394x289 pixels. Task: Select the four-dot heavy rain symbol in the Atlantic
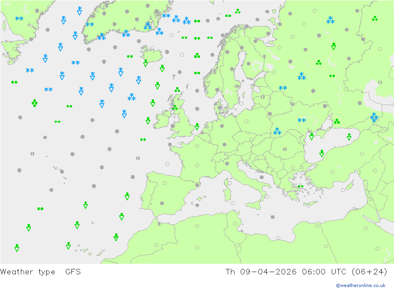tap(35, 103)
